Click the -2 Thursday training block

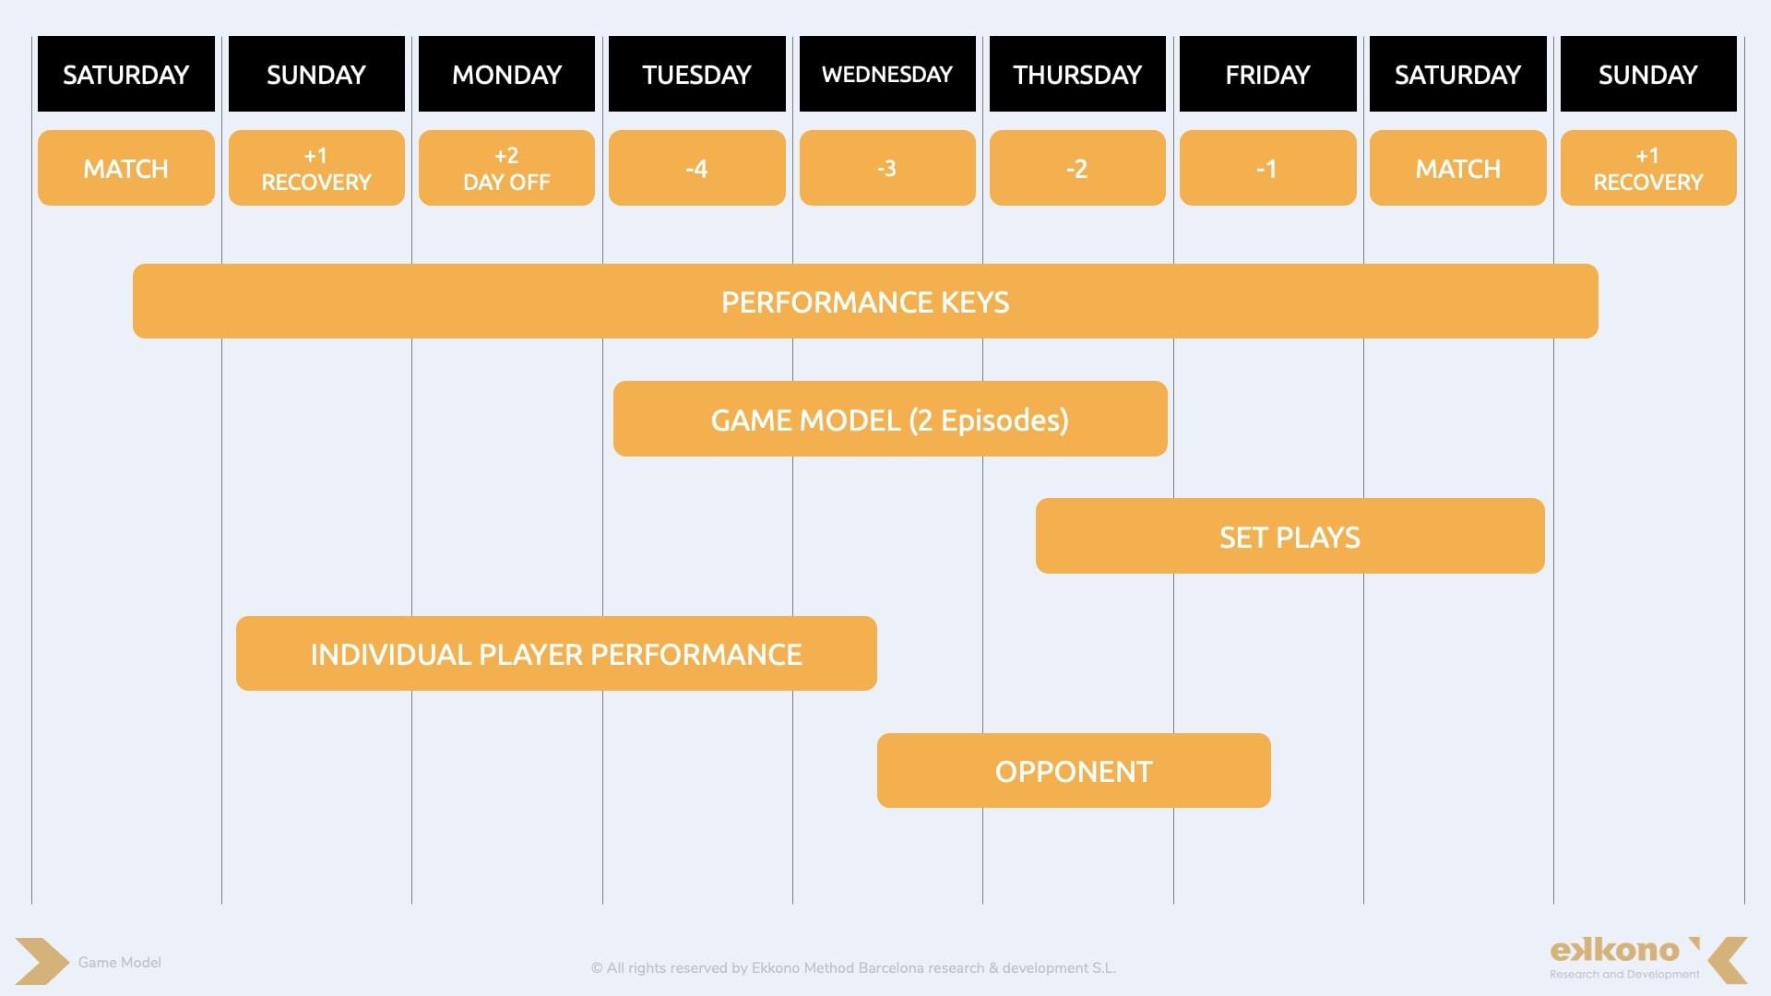1076,167
